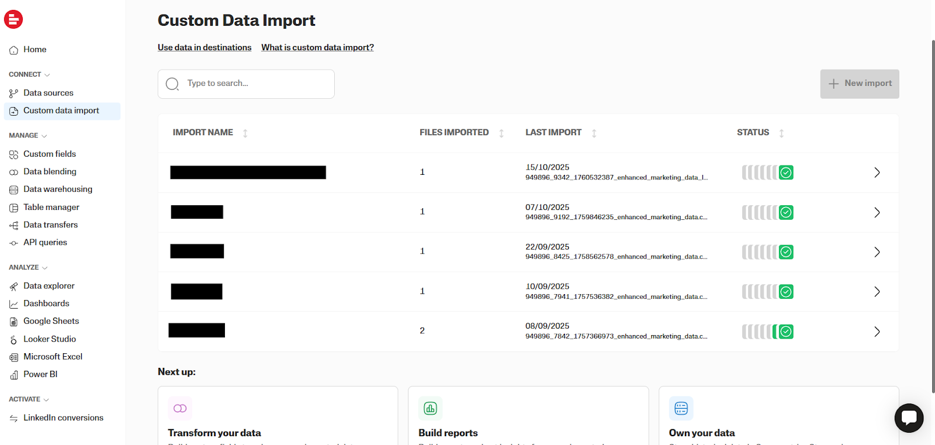
Task: Expand the 10/09/2025 import row chevron
Action: click(x=877, y=292)
